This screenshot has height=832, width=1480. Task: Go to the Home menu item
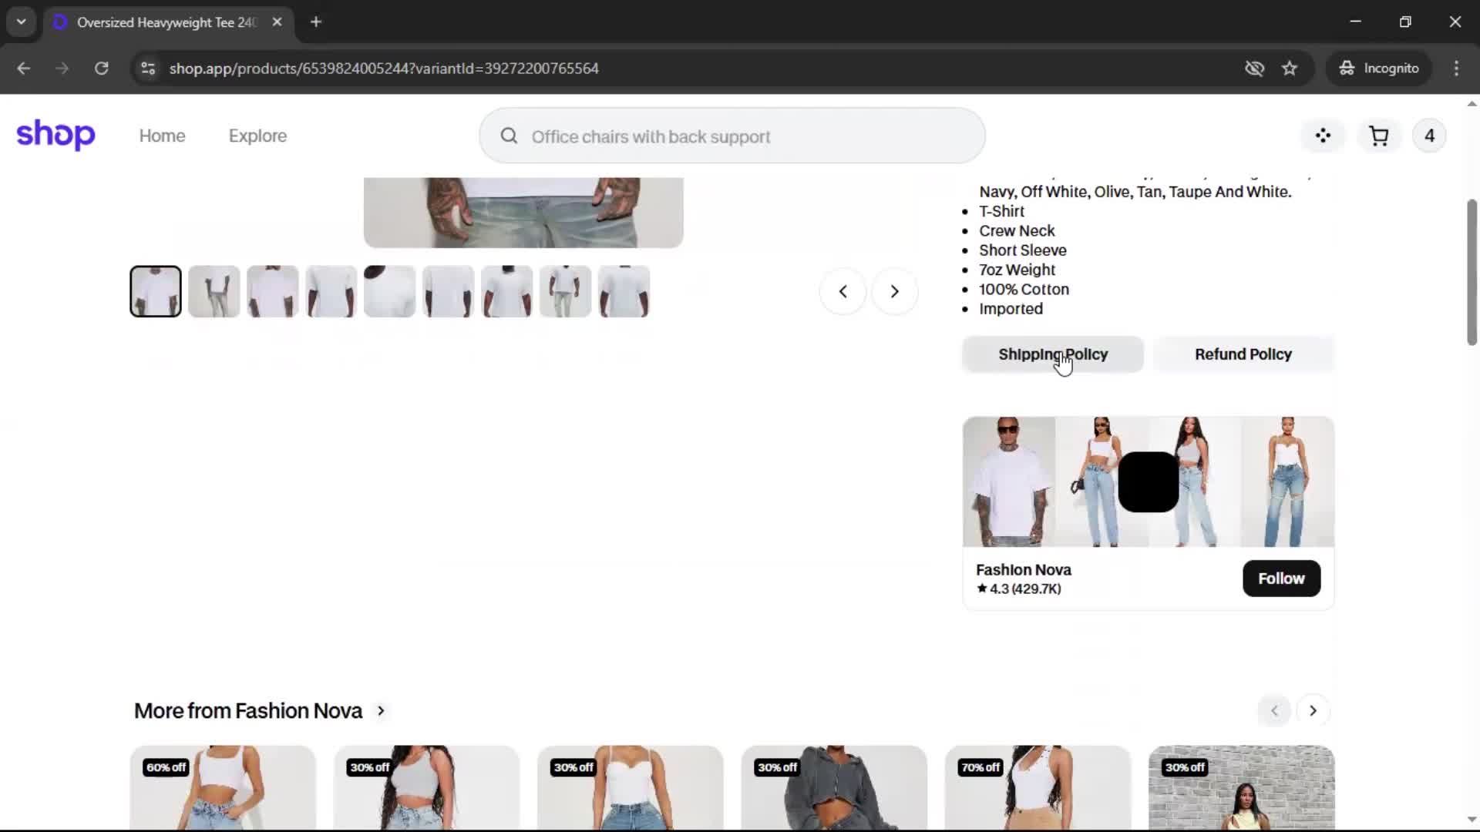pyautogui.click(x=162, y=136)
